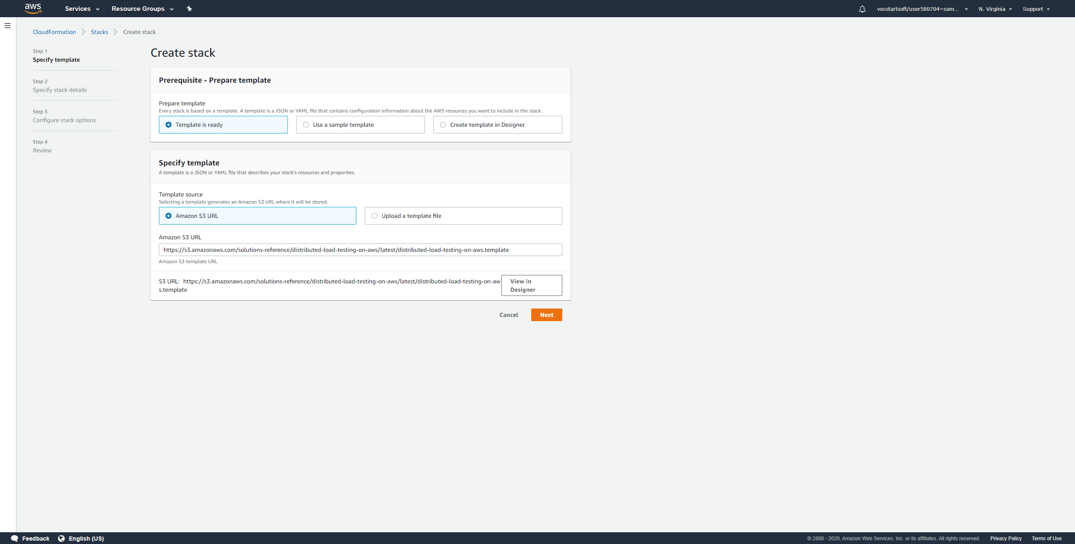Screen dimensions: 1075x544
Task: Click the Next button
Action: coord(547,315)
